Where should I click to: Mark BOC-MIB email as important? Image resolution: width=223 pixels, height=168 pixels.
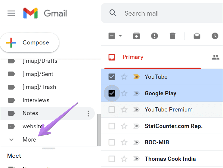pos(136,142)
